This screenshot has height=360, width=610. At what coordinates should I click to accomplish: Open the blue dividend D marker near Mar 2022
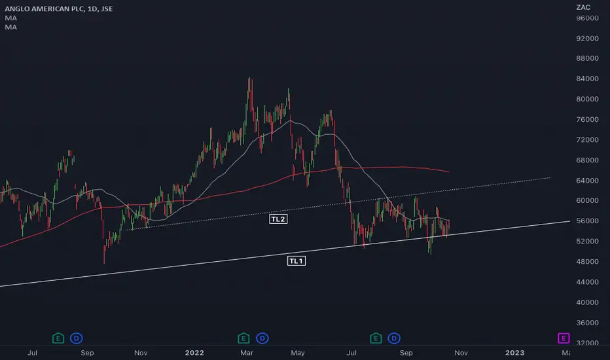pos(262,338)
